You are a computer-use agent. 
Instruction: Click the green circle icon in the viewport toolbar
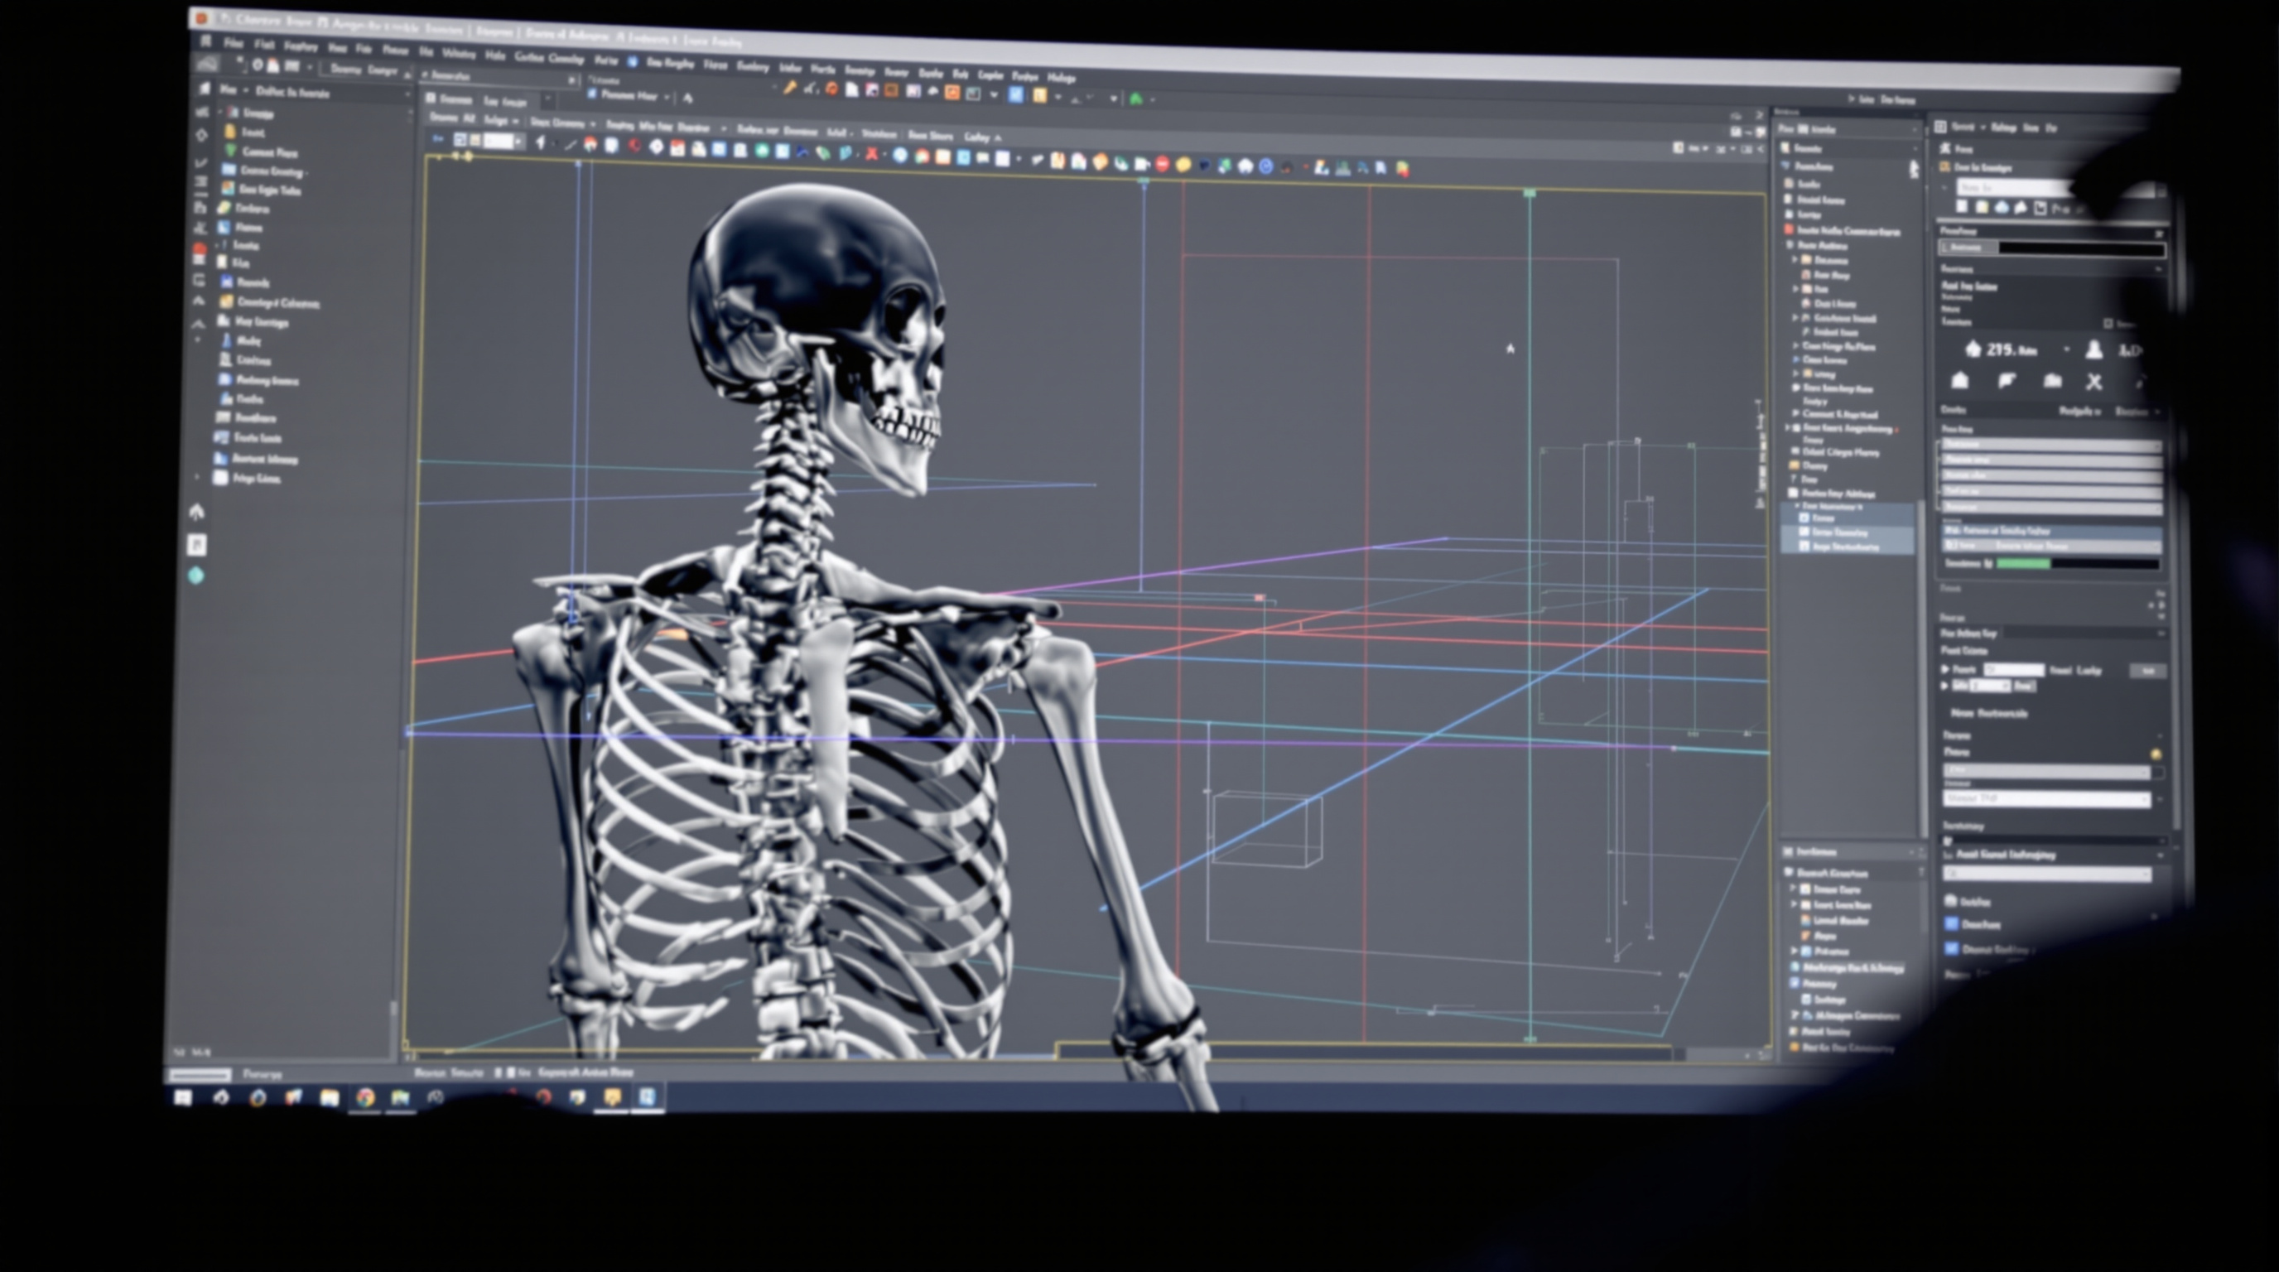coord(761,151)
